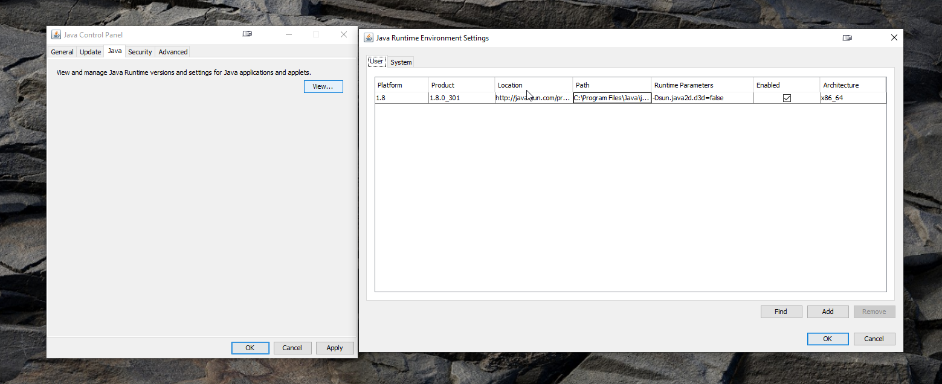Viewport: 942px width, 384px height.
Task: Select the Product cell 1.8.0_301
Action: coord(462,98)
